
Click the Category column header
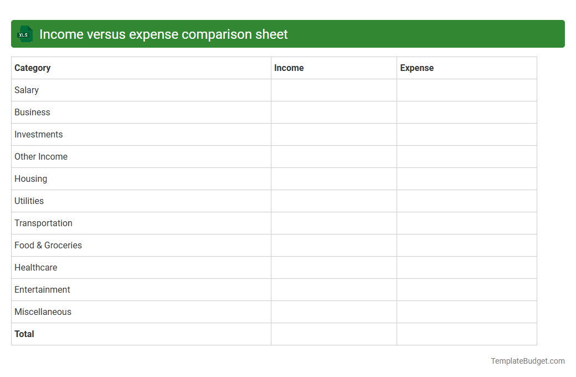pos(32,68)
